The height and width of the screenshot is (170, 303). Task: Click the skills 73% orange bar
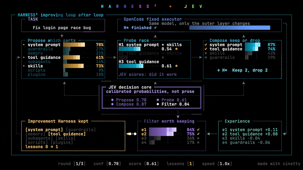click(74, 66)
